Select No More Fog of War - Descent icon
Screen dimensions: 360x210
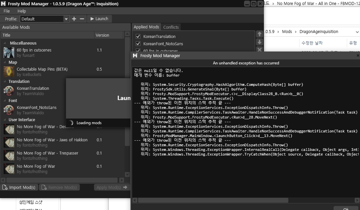[x=9, y=129]
